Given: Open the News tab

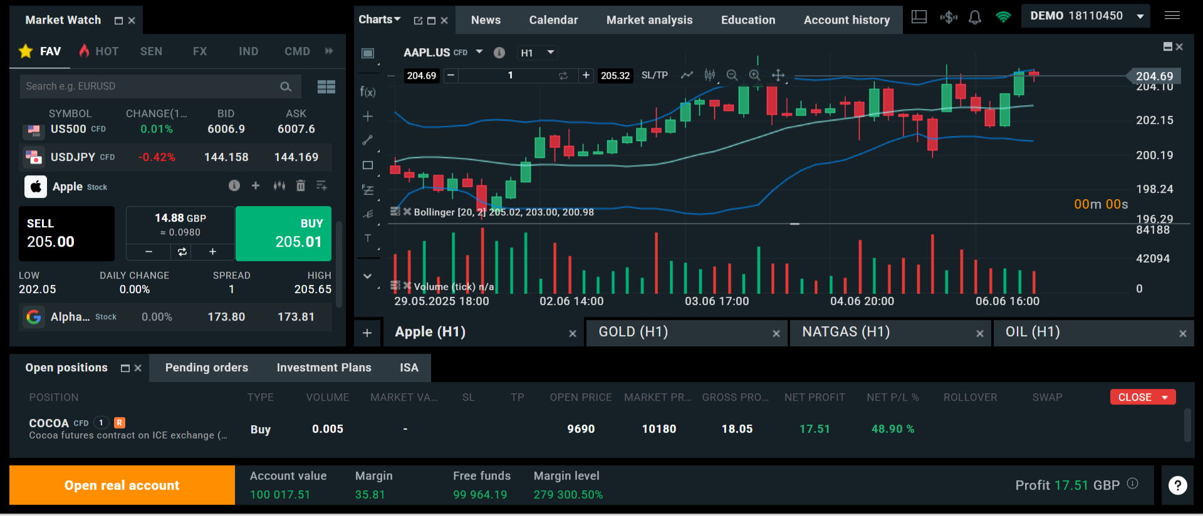Looking at the screenshot, I should coord(486,20).
